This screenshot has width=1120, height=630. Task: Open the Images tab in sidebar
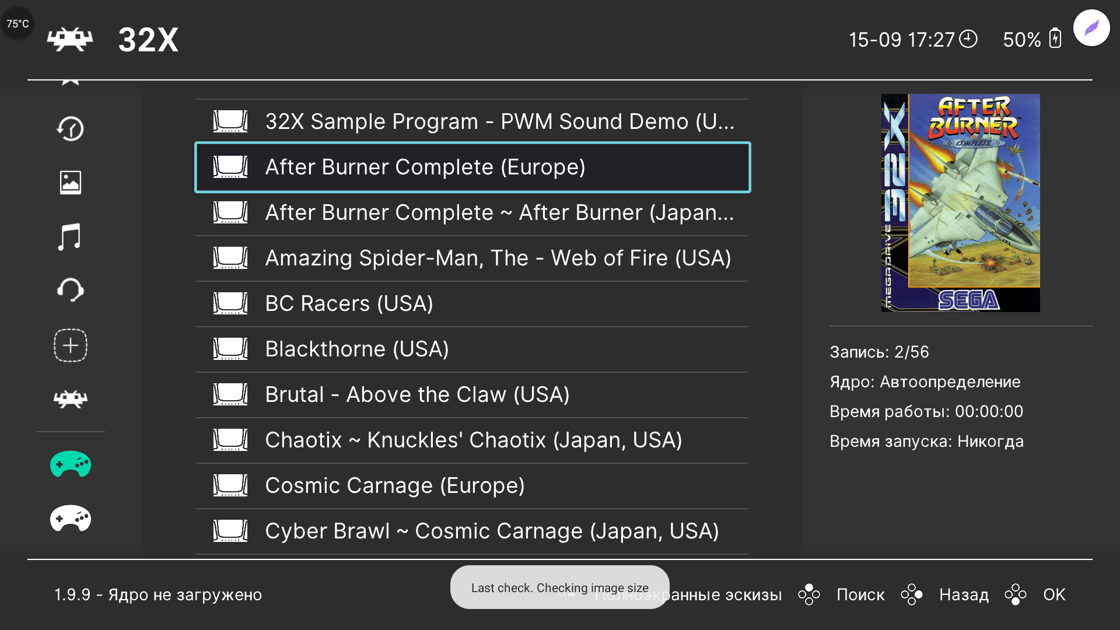pyautogui.click(x=71, y=183)
